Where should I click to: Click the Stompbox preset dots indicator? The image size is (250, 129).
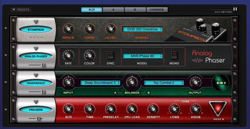tap(36, 37)
